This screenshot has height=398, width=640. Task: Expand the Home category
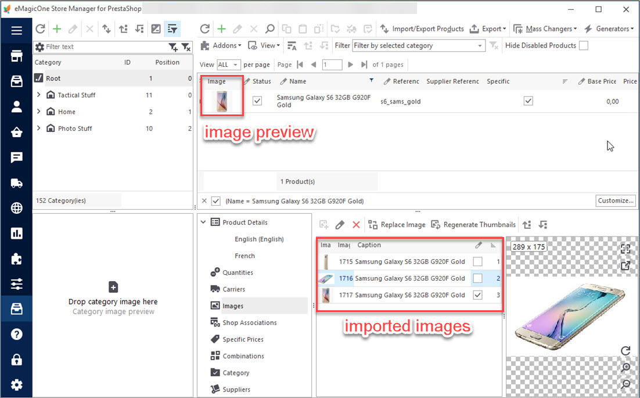point(39,112)
